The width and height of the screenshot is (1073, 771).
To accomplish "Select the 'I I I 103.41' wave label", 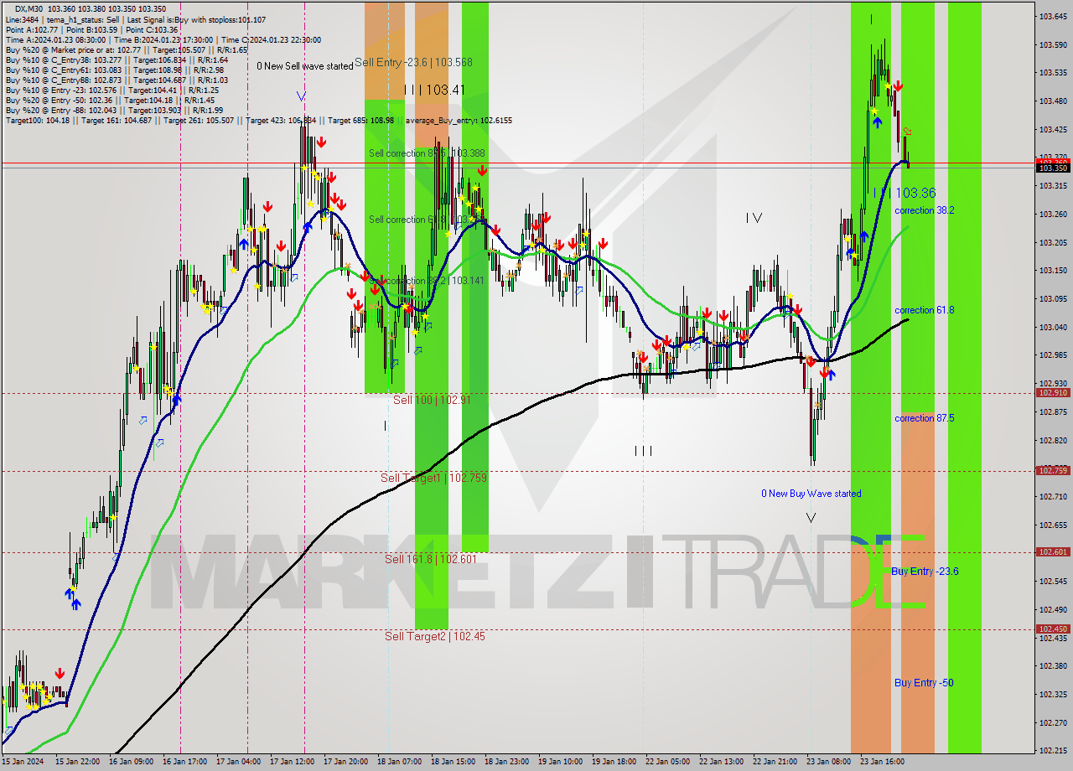I will 434,90.
